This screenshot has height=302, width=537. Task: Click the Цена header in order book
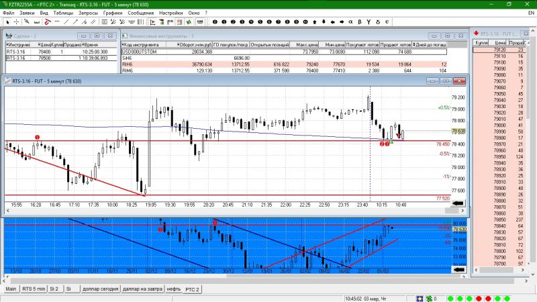pos(499,43)
